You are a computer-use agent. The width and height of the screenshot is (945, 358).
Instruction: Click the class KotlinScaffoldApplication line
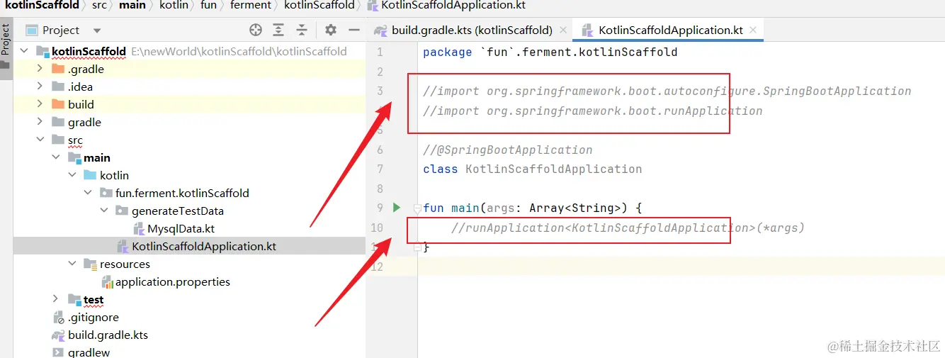click(533, 169)
